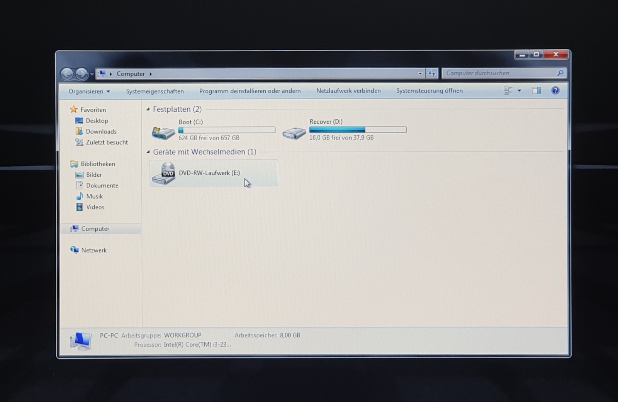Click the Bibliotheken library icon
618x402 pixels.
74,164
